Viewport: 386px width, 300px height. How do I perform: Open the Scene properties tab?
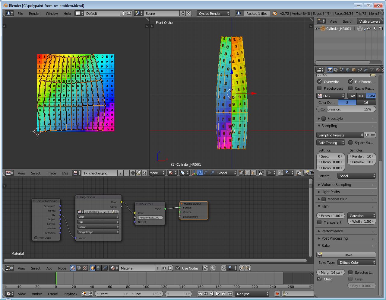(342, 70)
